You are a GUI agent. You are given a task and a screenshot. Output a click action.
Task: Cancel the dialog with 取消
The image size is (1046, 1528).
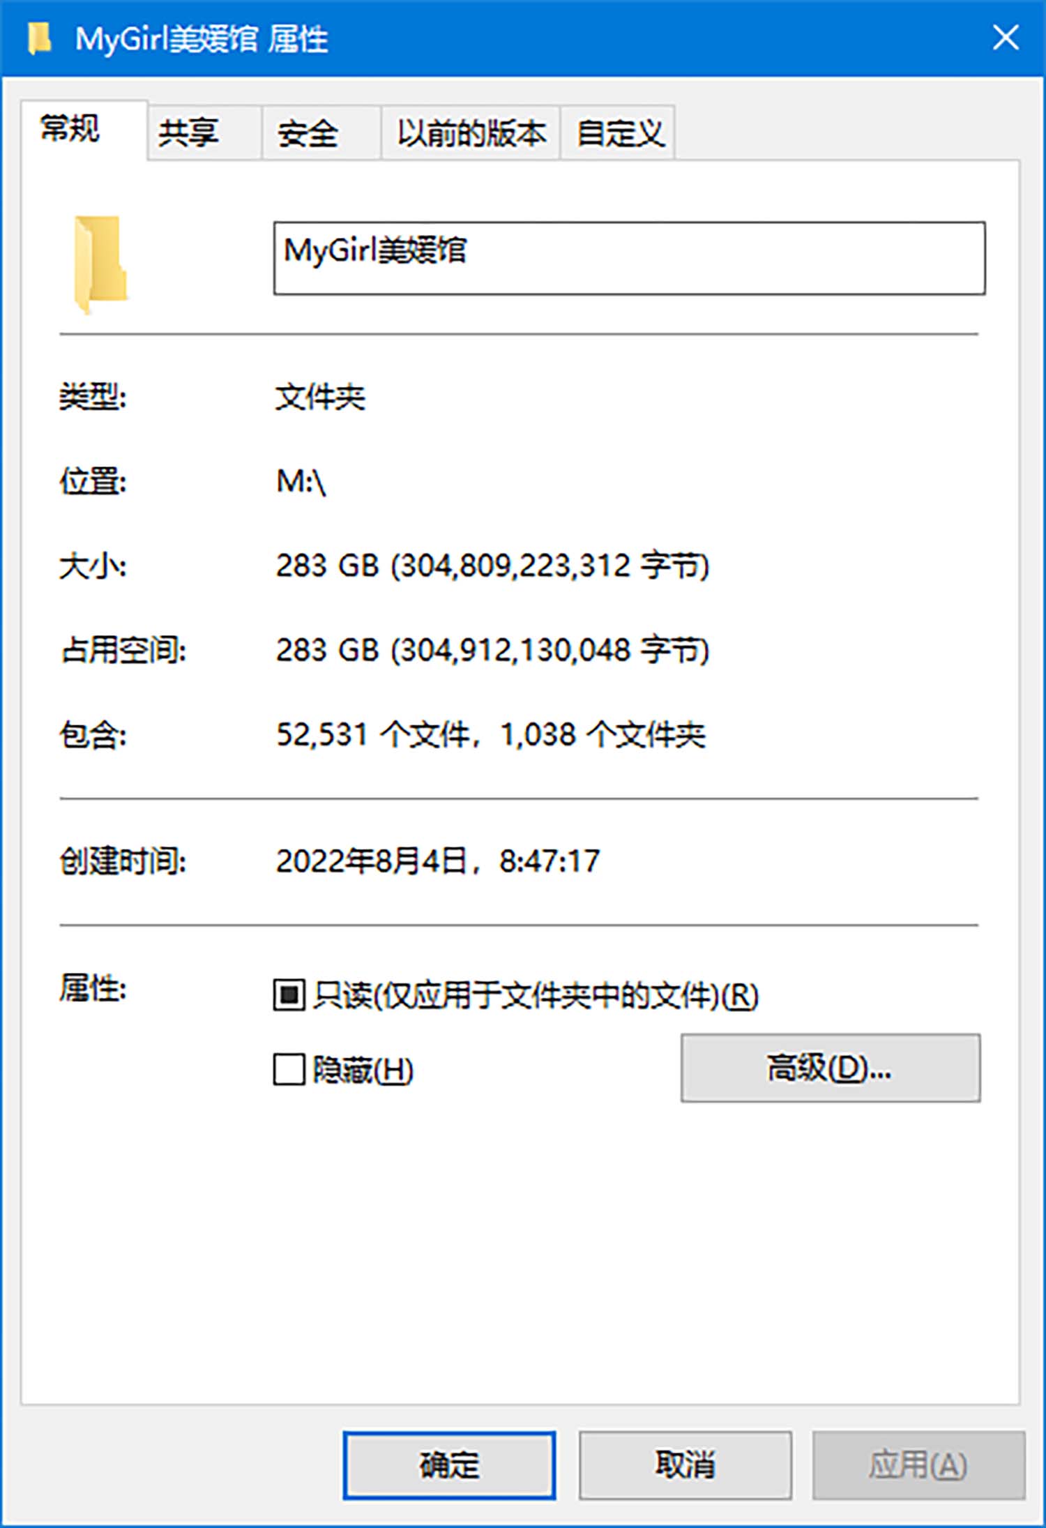tap(685, 1465)
